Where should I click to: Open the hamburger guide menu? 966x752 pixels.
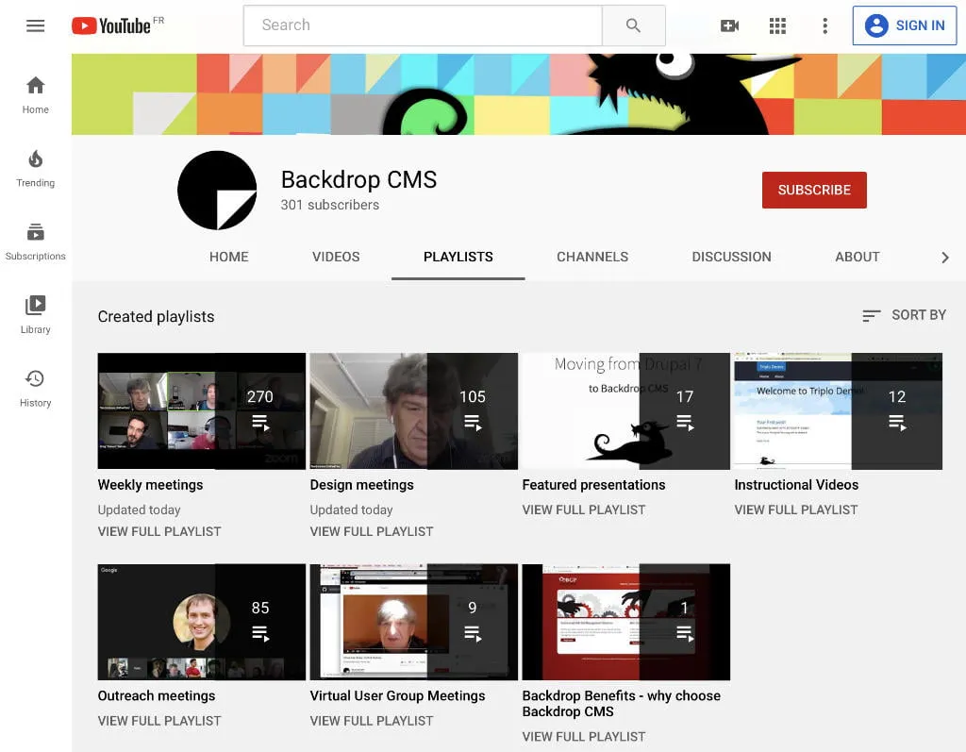(x=35, y=25)
